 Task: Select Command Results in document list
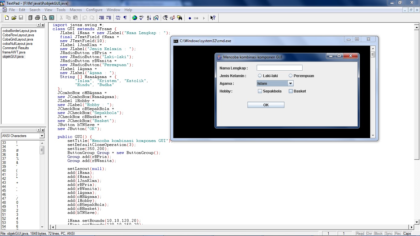16,48
